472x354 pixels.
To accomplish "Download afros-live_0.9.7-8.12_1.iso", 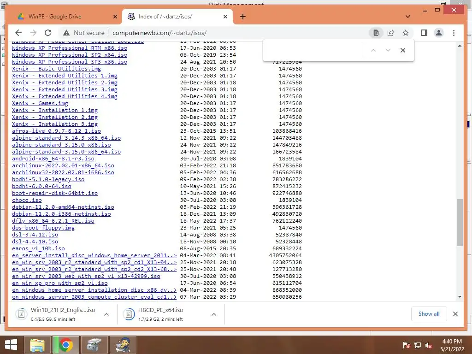I will [56, 131].
